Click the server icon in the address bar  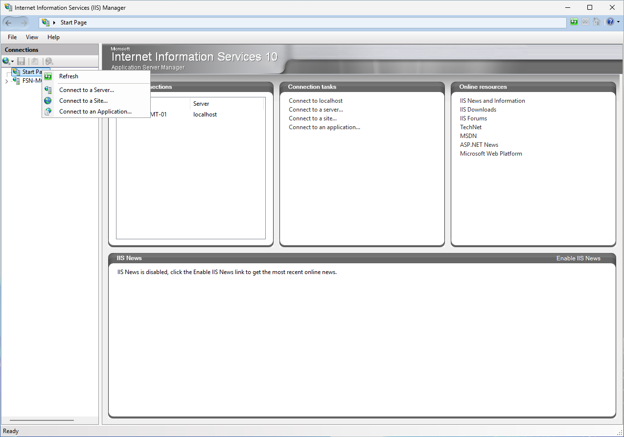click(x=46, y=23)
